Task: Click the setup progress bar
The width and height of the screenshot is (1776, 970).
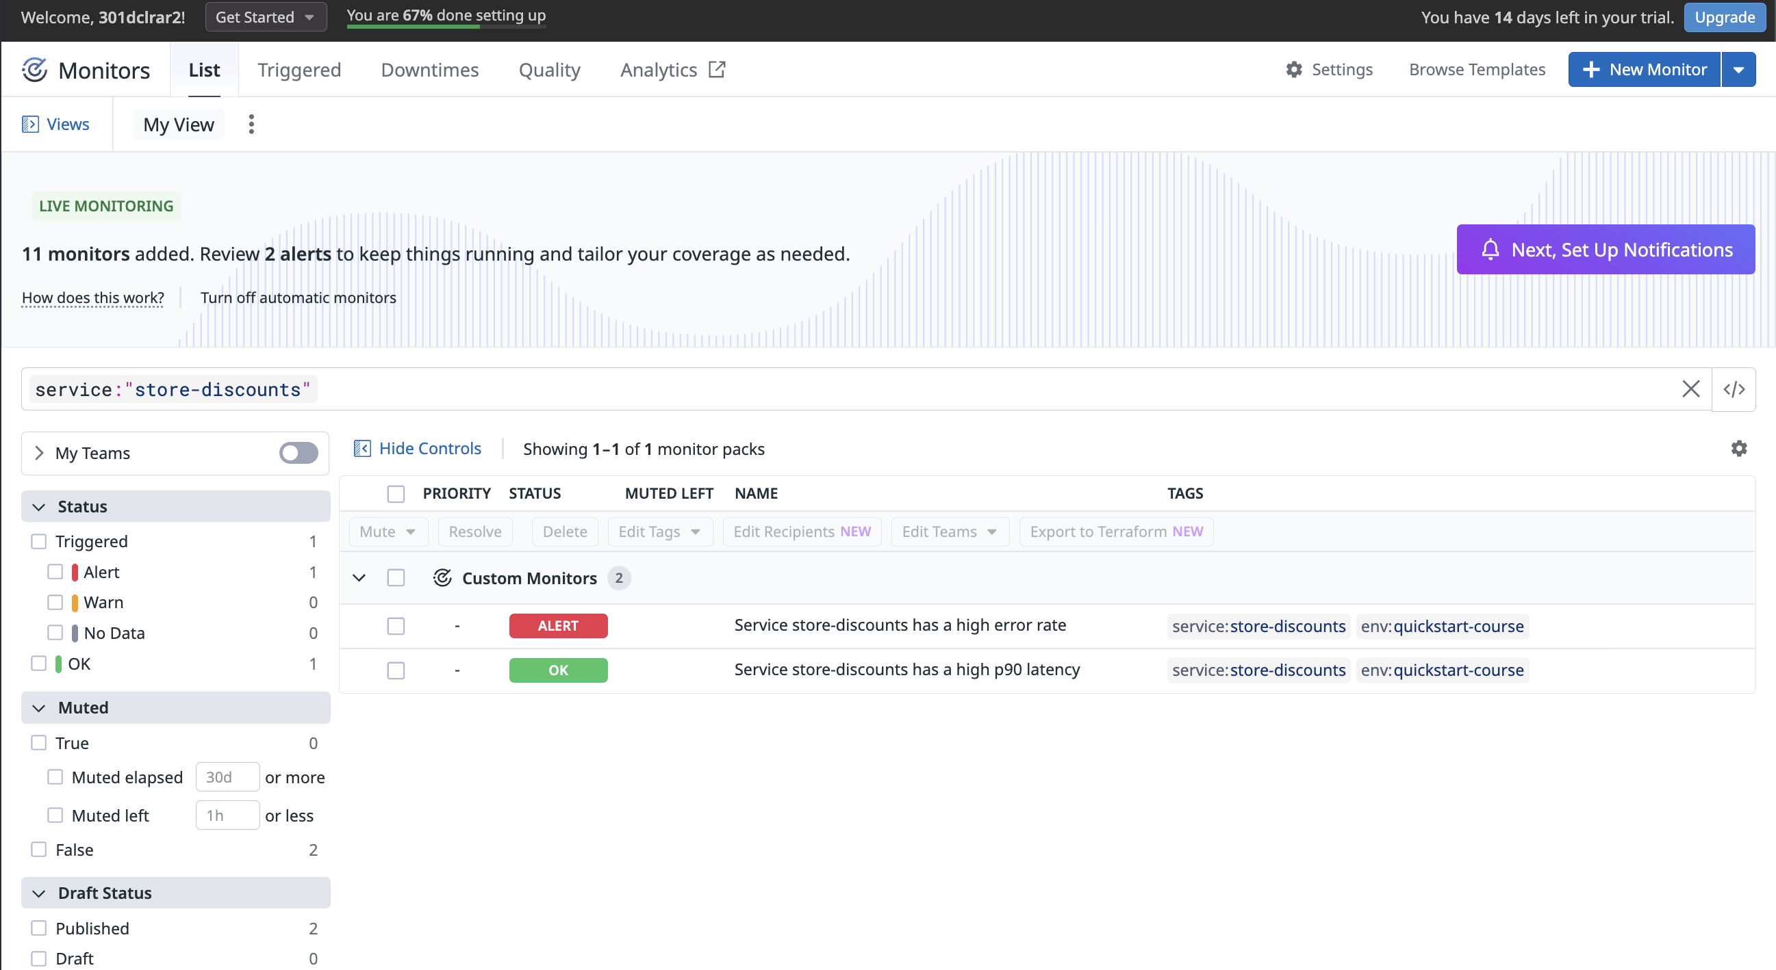Action: point(446,26)
